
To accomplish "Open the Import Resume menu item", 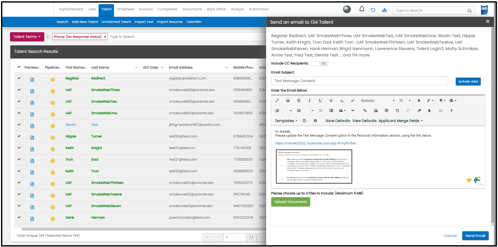I will tap(170, 22).
